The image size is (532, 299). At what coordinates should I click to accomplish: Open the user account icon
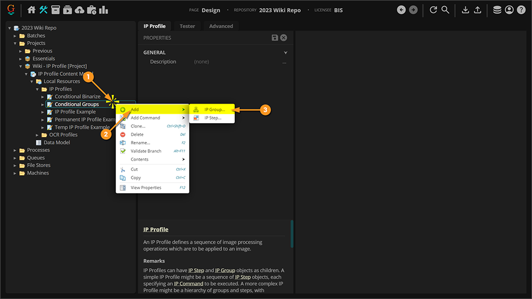pos(509,10)
